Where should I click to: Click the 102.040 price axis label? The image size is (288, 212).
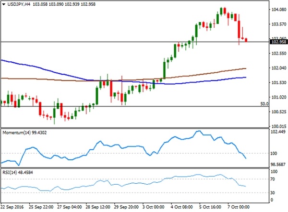(x=279, y=68)
